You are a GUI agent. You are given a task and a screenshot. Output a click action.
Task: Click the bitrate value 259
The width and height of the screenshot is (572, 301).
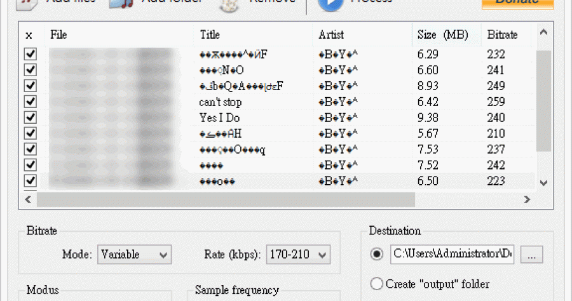tap(496, 102)
